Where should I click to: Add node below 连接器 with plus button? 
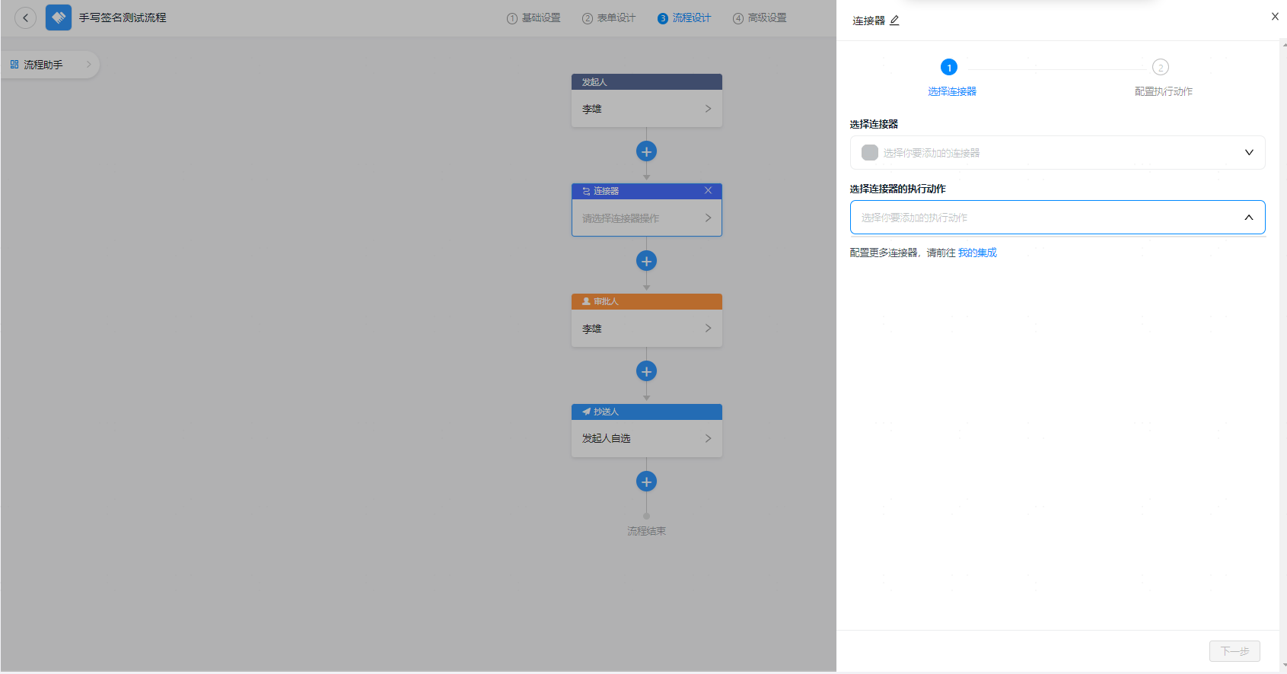coord(647,261)
